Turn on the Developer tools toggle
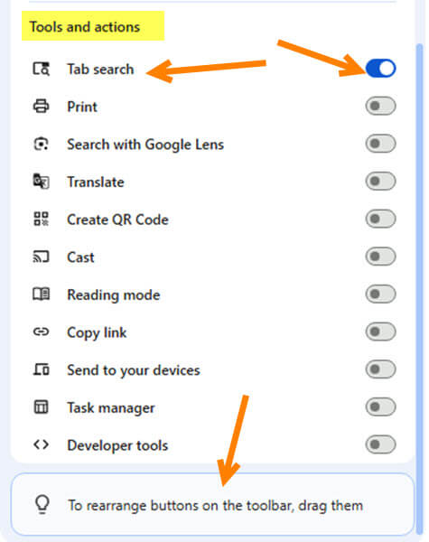The width and height of the screenshot is (429, 542). coord(380,444)
